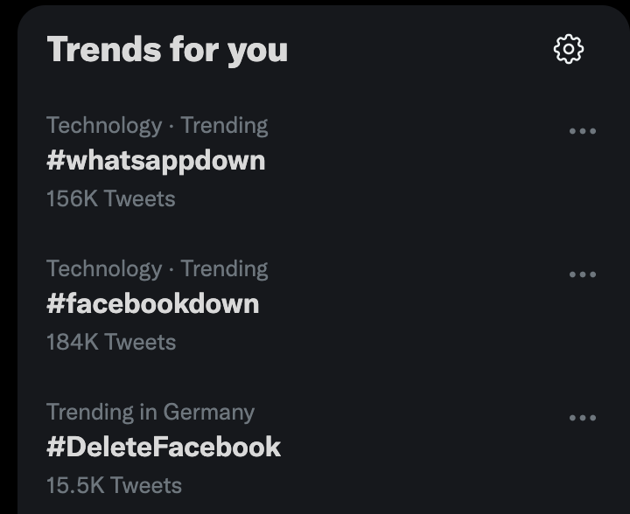Open trends settings gear icon
This screenshot has height=514, width=630.
pyautogui.click(x=569, y=49)
